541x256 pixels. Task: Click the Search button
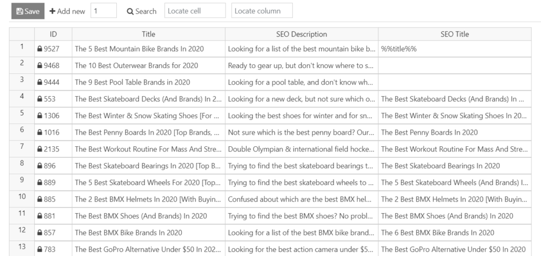coord(142,11)
